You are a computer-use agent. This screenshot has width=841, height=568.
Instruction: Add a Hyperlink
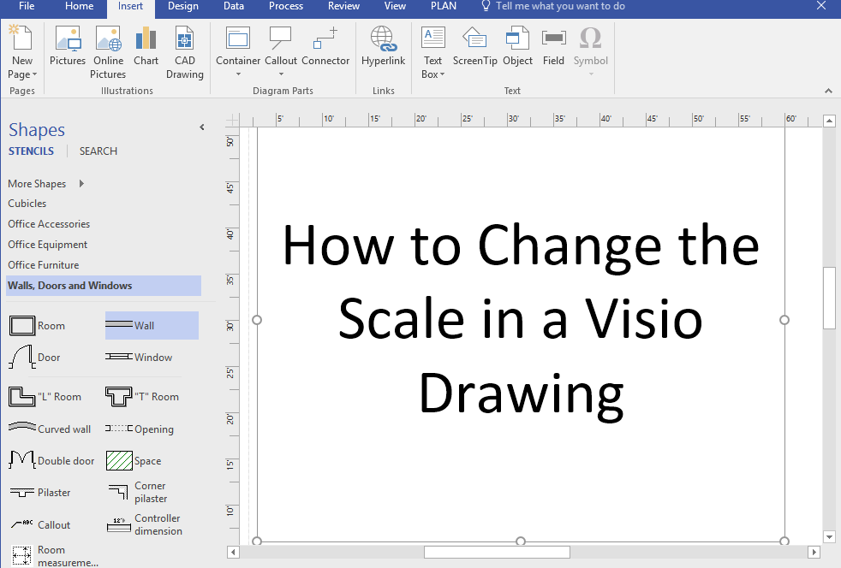point(383,47)
